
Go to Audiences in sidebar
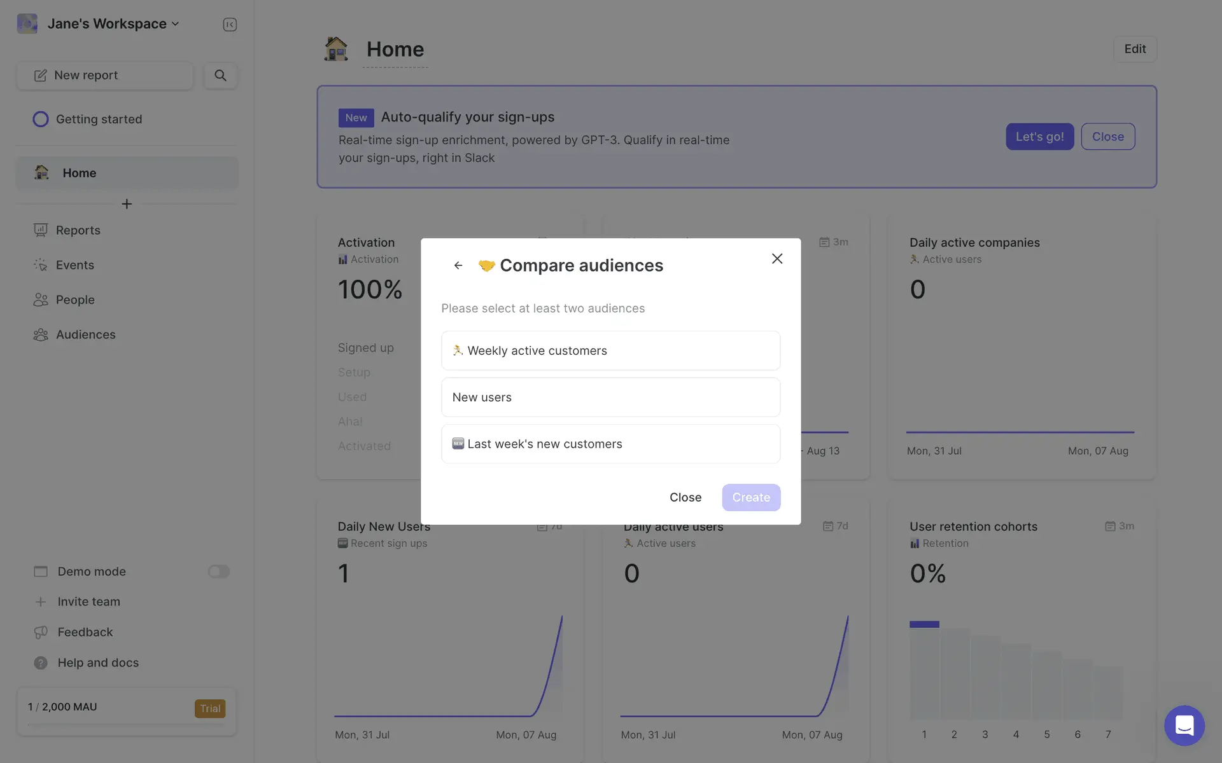click(x=85, y=334)
